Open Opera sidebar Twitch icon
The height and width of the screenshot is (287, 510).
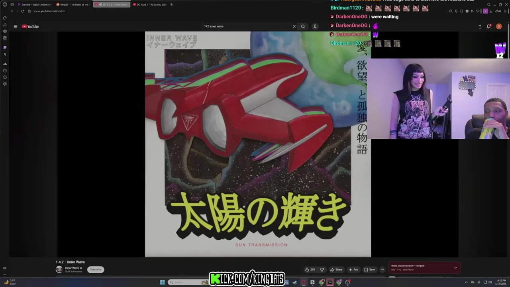click(5, 47)
